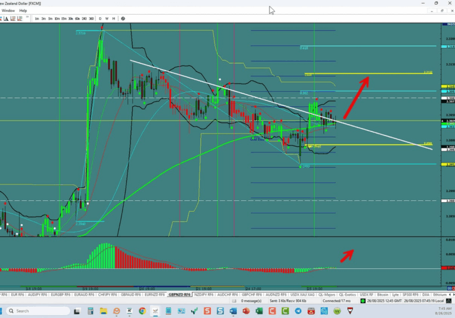The image size is (455, 318).
Task: Open the QL-Majors tab
Action: pyautogui.click(x=327, y=294)
